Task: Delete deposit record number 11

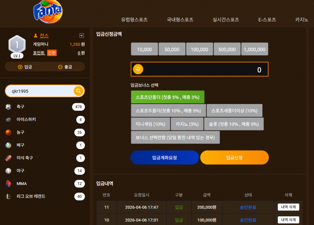Action: 288,207
